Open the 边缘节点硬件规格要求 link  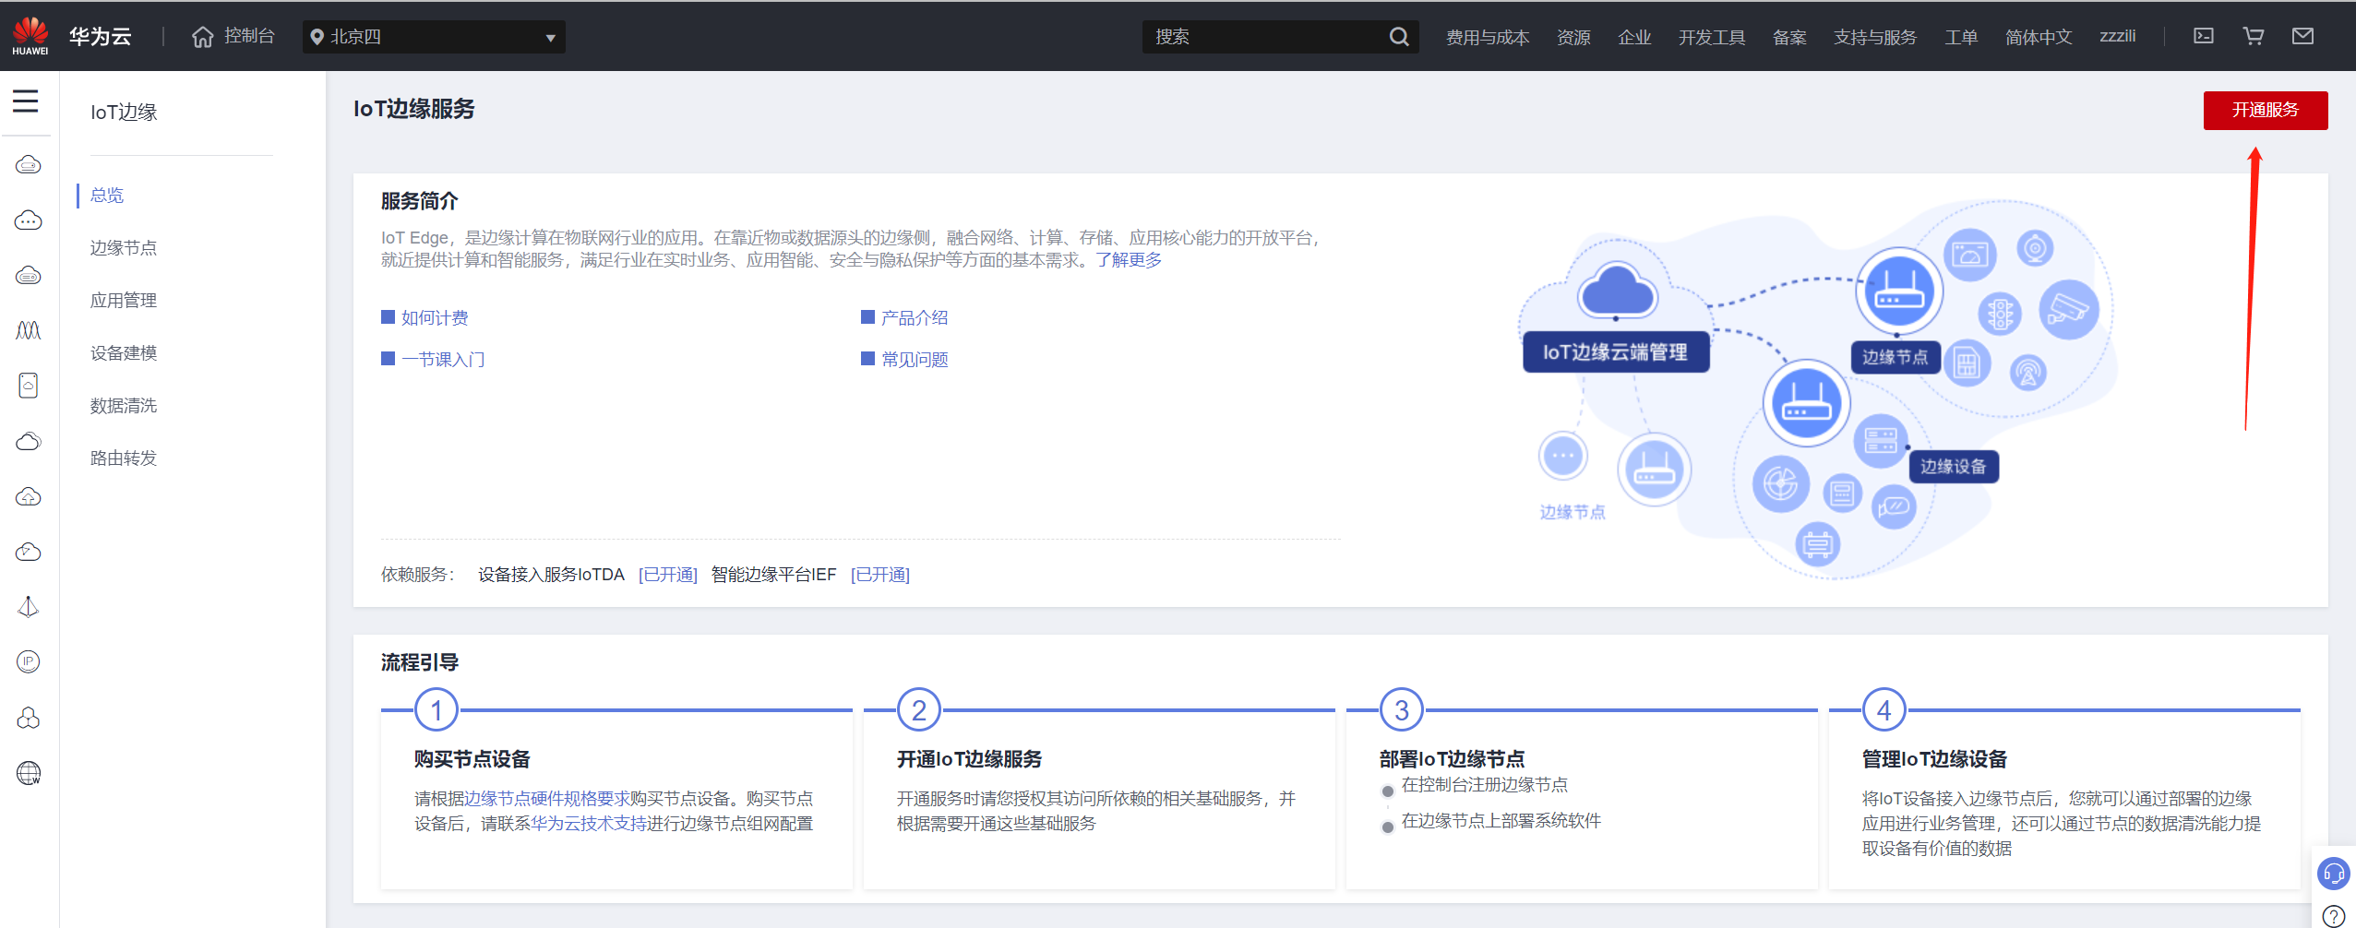547,799
